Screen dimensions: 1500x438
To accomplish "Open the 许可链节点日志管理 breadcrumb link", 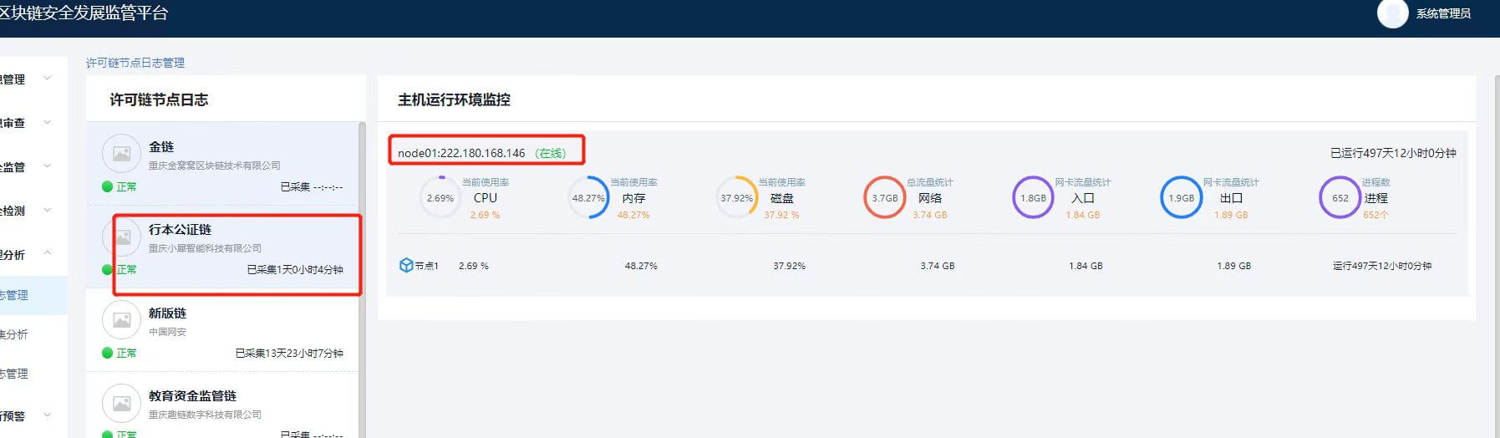I will pos(135,63).
